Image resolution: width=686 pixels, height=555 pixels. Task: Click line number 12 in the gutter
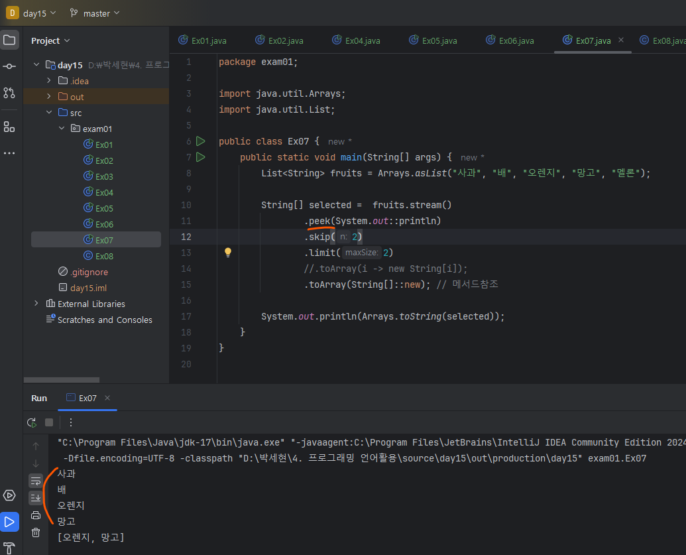click(186, 237)
